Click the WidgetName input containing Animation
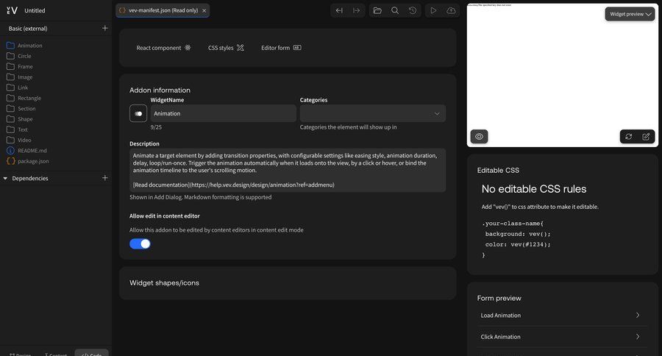This screenshot has width=662, height=356. (x=224, y=113)
